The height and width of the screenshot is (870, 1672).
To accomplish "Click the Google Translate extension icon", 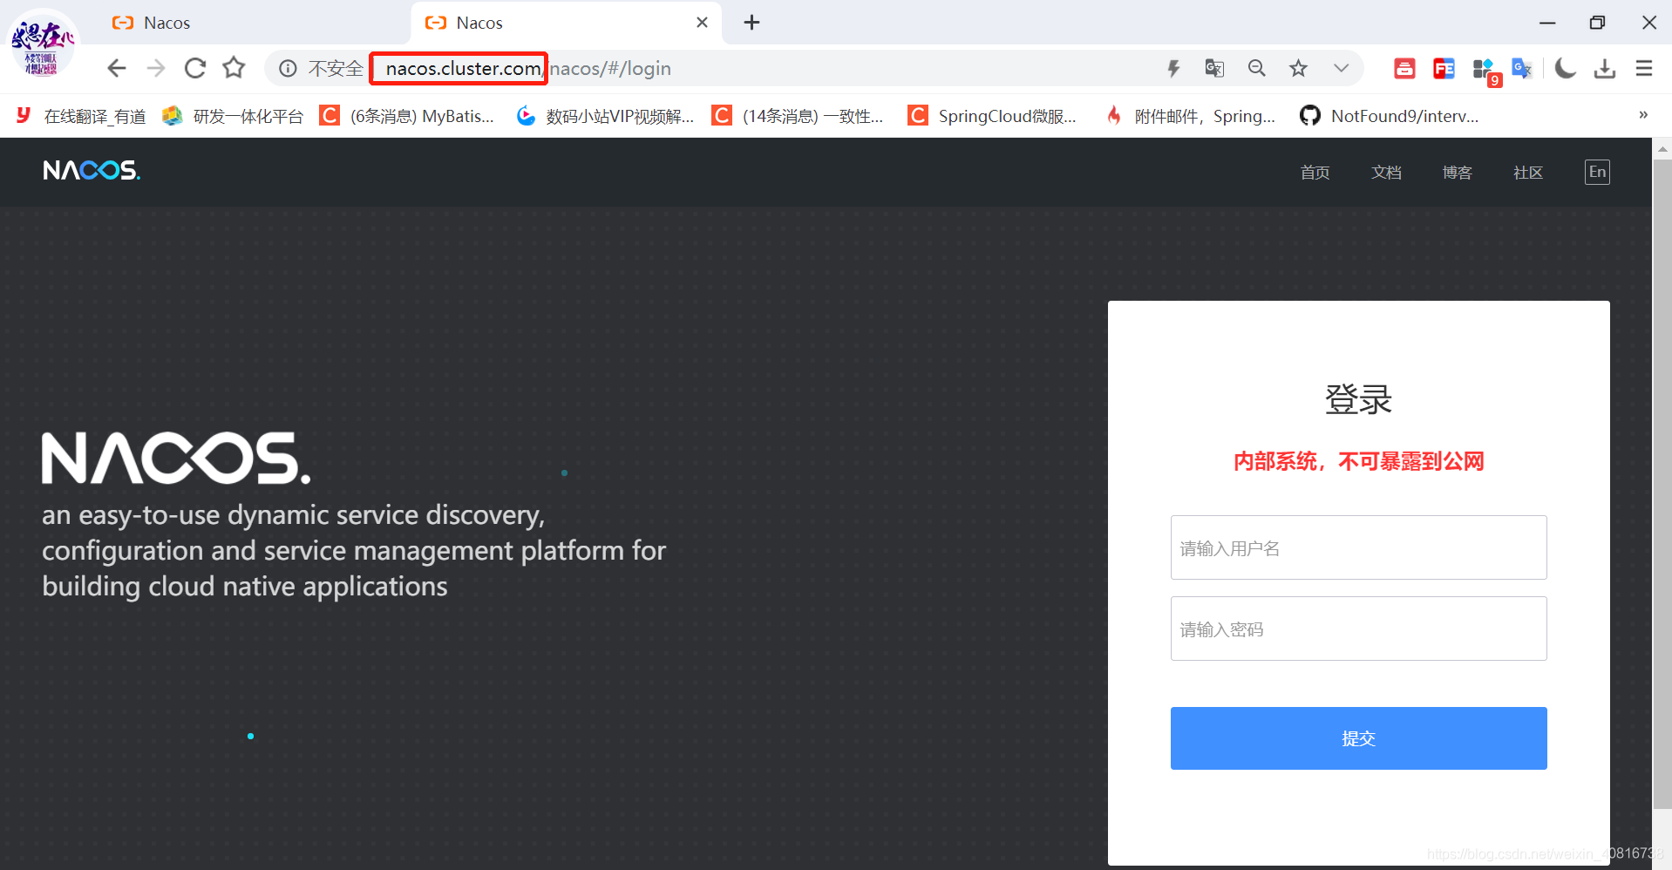I will click(x=1522, y=68).
